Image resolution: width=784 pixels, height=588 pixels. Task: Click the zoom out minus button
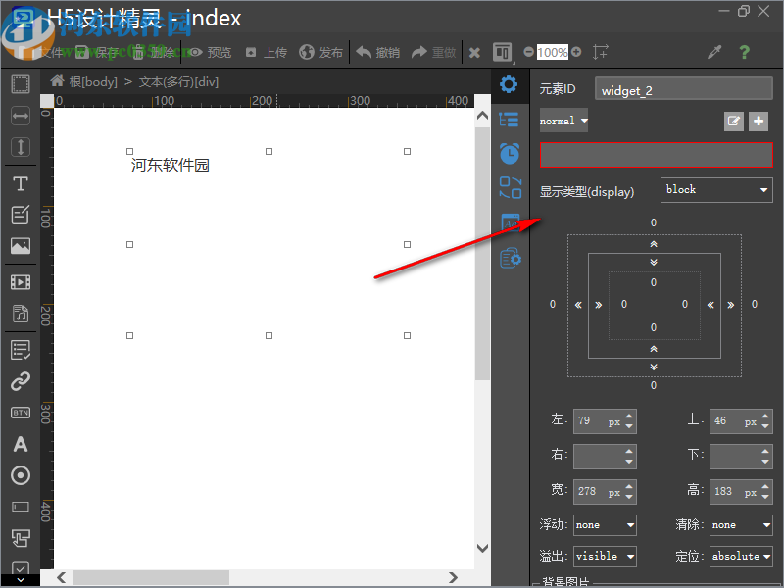(x=528, y=52)
